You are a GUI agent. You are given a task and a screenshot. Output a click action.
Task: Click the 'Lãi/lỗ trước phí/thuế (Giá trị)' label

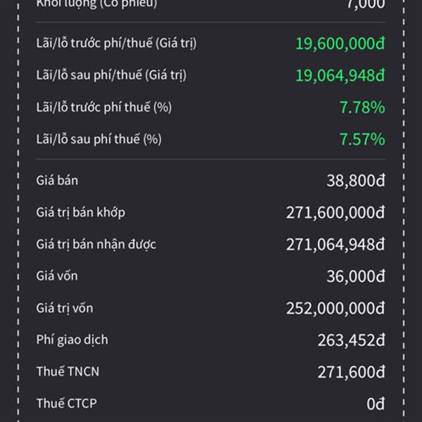tap(116, 43)
